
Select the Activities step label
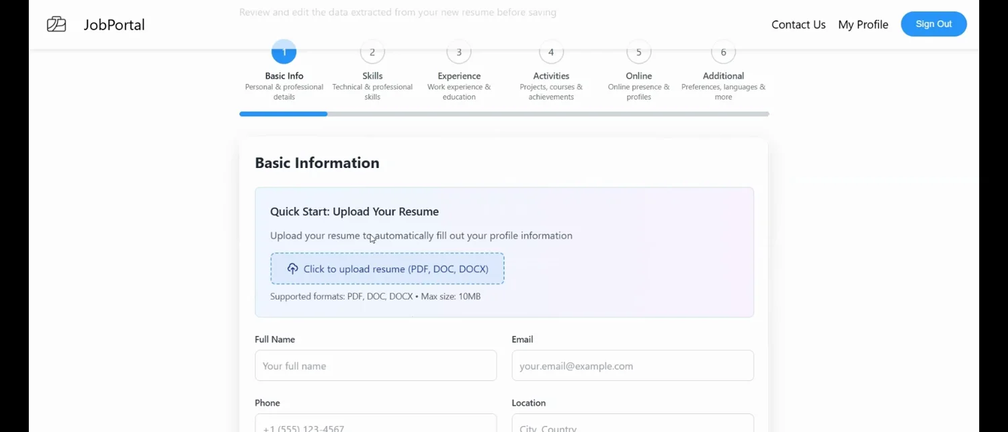[551, 76]
